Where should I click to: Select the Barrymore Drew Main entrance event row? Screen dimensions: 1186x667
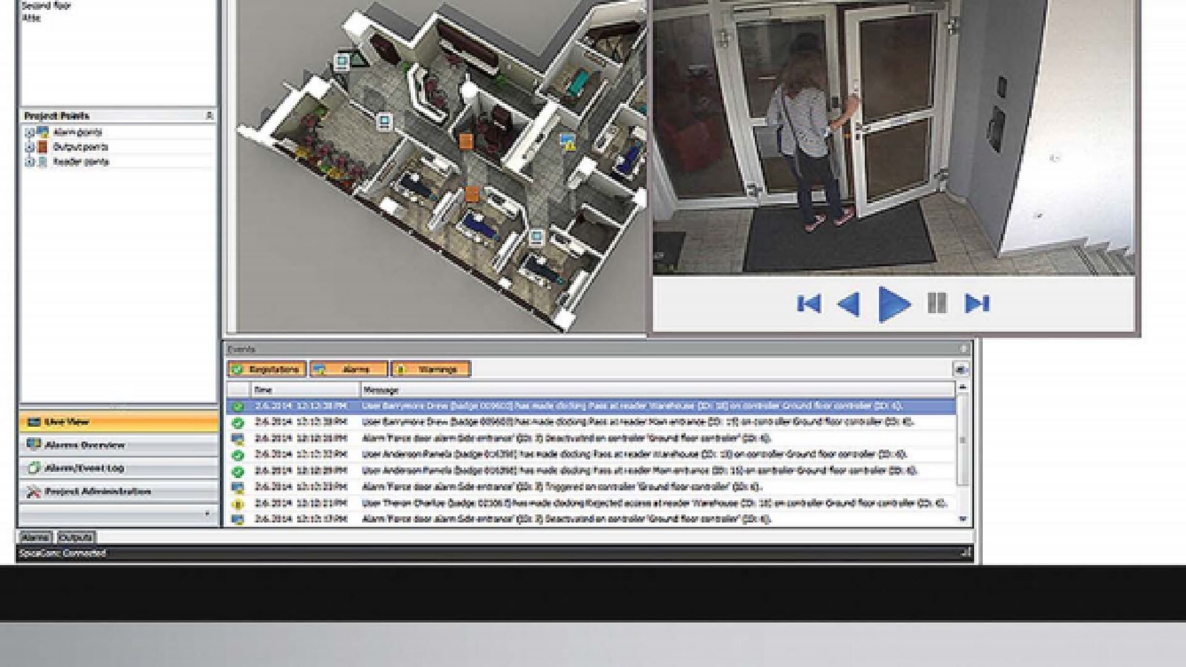[591, 422]
